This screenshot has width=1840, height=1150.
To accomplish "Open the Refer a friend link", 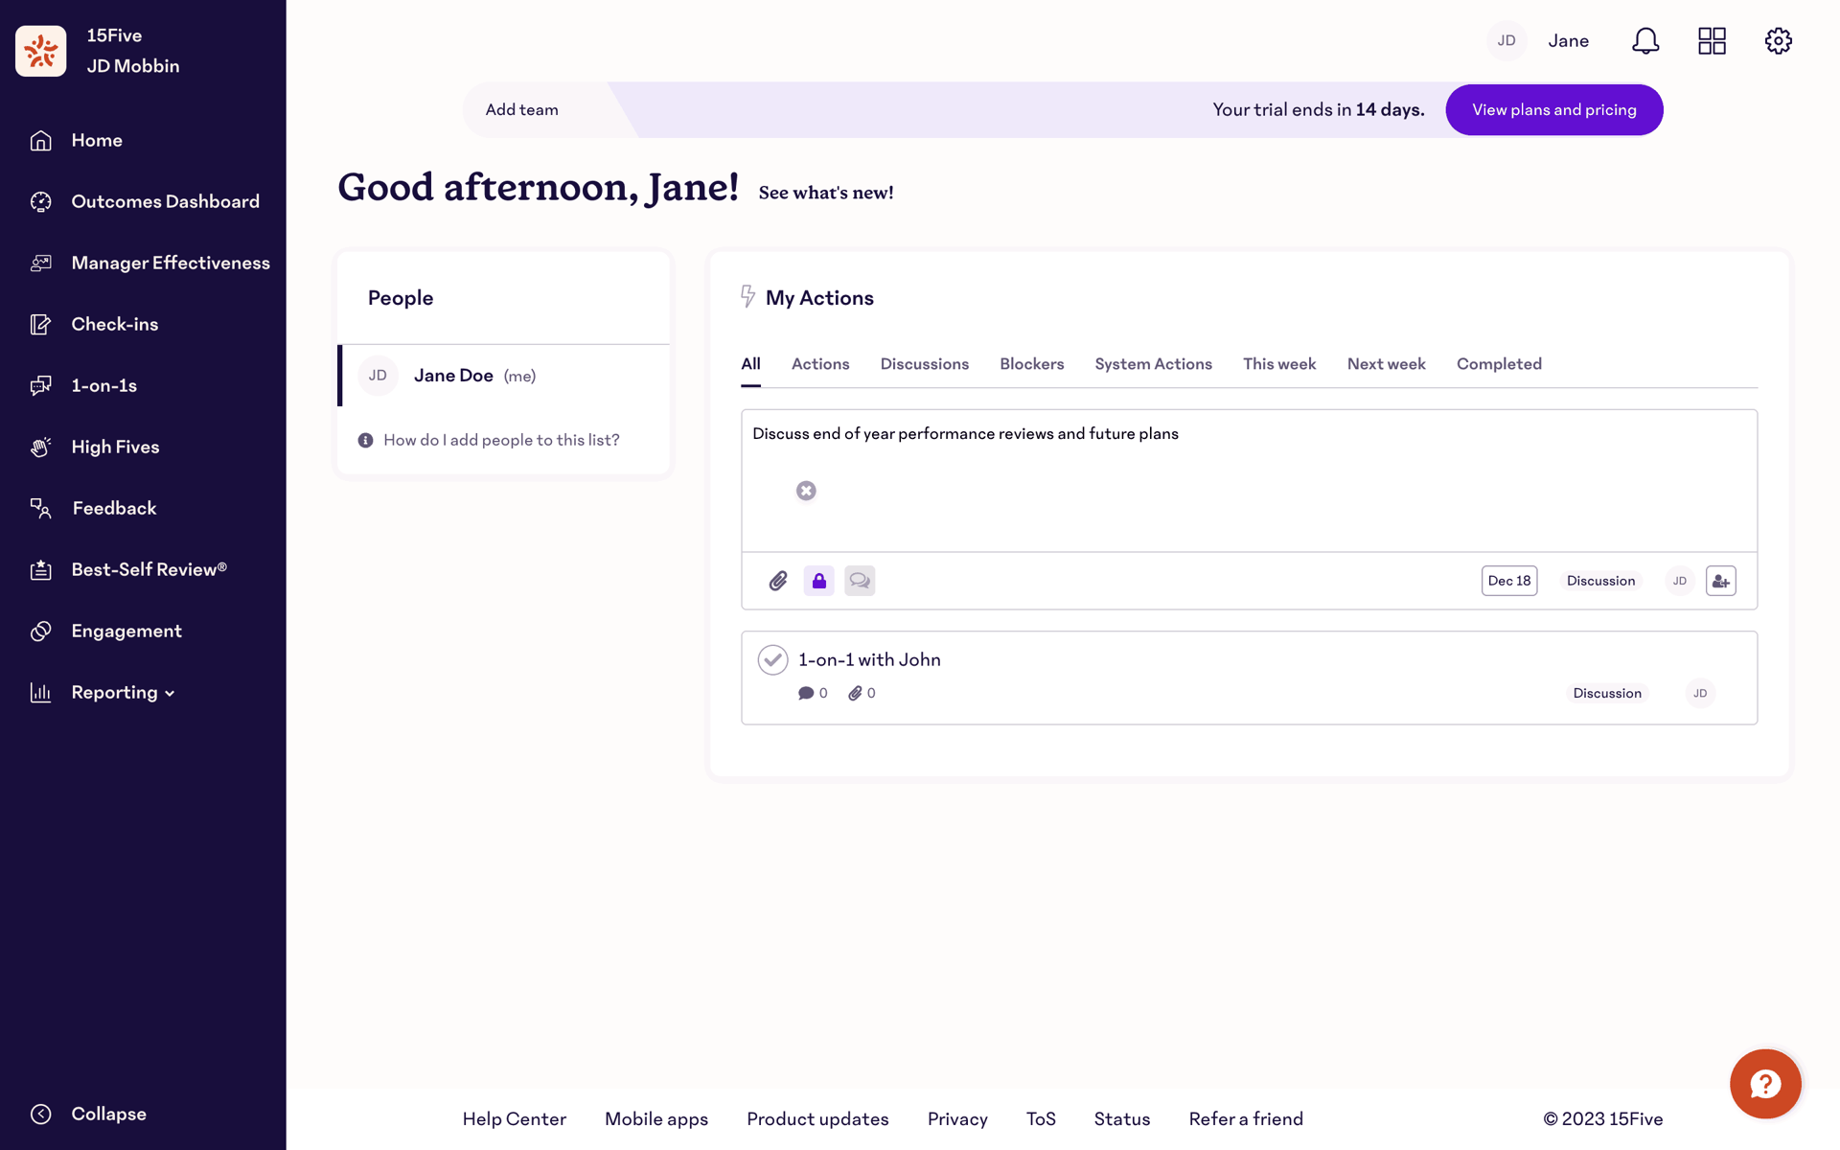I will 1246,1118.
